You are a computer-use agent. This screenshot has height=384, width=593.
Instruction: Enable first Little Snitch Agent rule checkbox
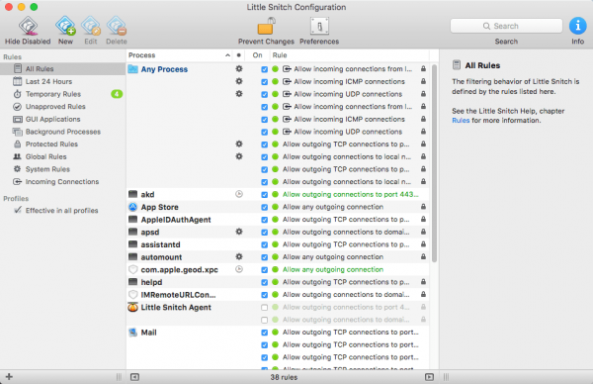pos(264,307)
